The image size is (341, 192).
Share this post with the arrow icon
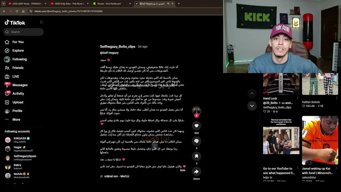click(x=196, y=171)
